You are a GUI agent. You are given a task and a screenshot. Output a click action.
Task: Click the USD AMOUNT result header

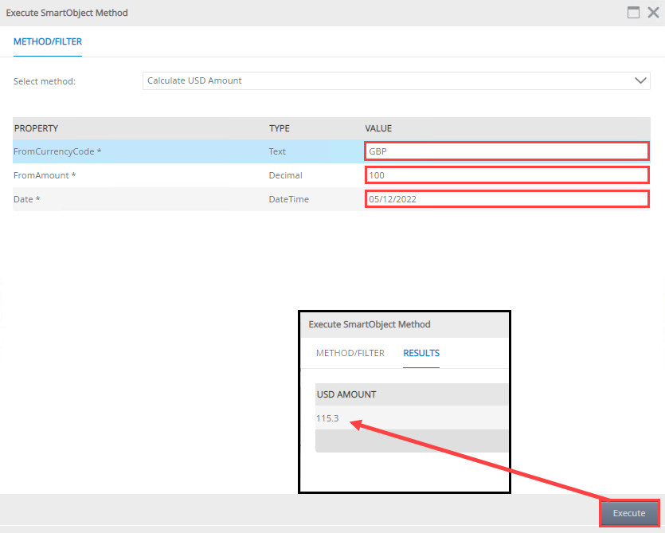click(x=346, y=394)
